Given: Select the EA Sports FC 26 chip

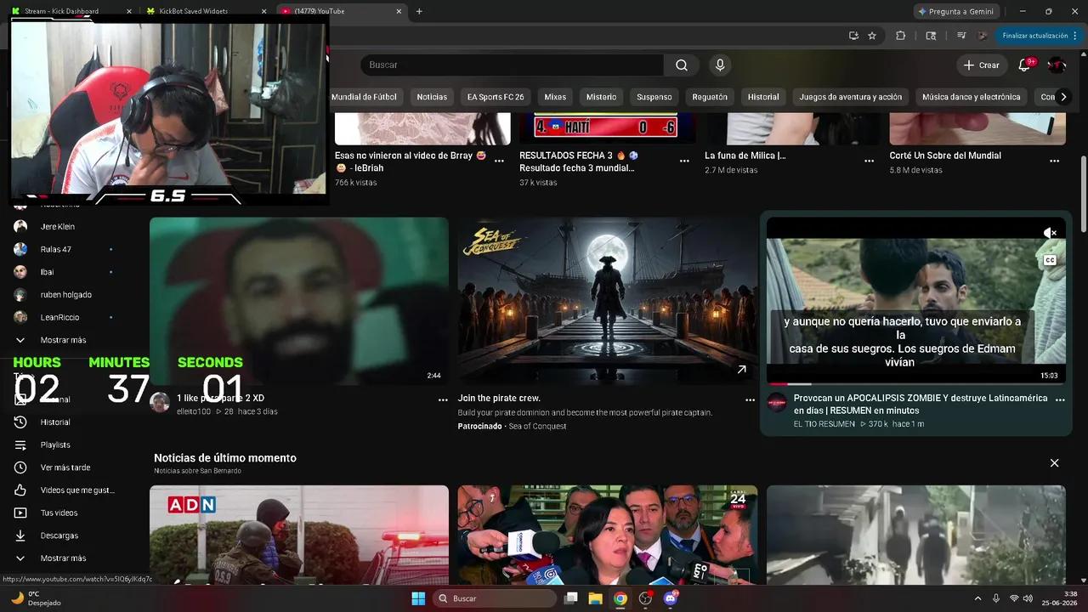Looking at the screenshot, I should [x=496, y=97].
